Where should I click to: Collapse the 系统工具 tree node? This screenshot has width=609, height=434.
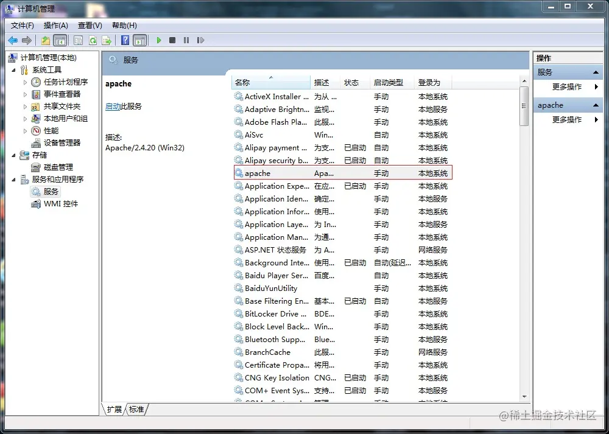[13, 70]
